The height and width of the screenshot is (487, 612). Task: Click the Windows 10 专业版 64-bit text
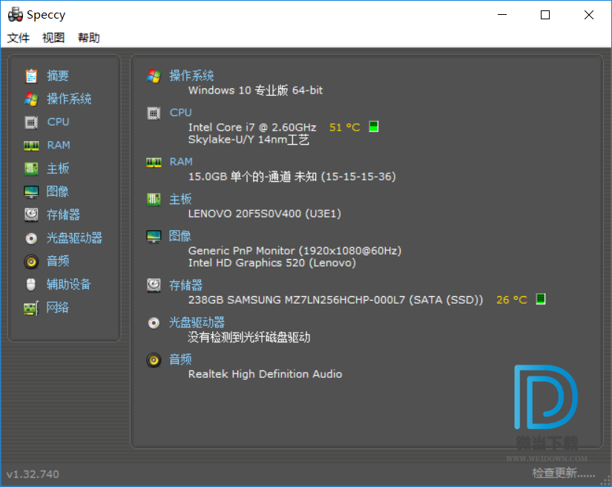(256, 91)
